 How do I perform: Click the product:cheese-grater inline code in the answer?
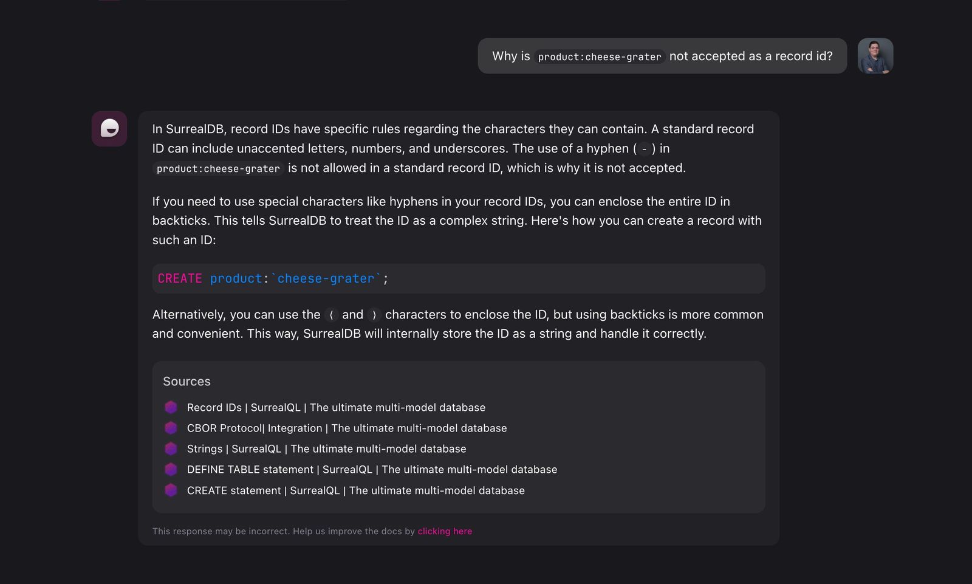click(218, 168)
